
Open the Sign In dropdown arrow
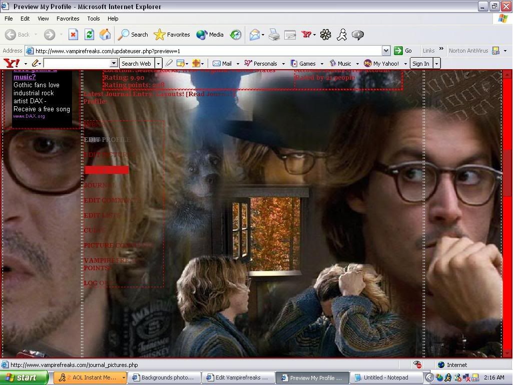437,64
